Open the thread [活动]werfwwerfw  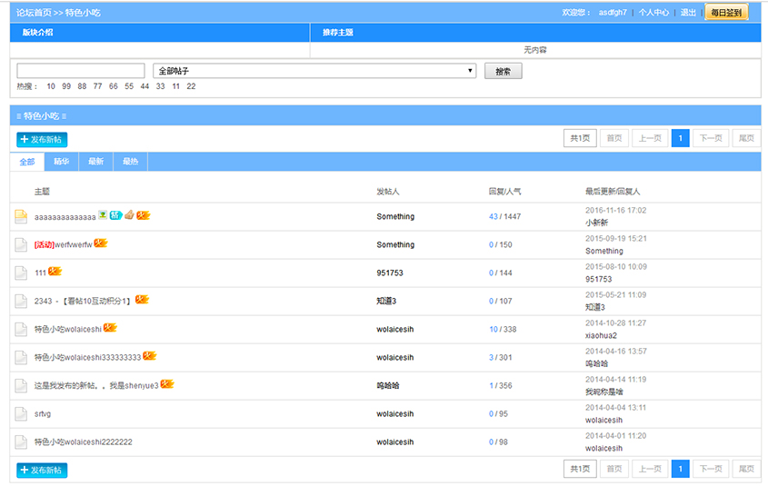click(64, 244)
